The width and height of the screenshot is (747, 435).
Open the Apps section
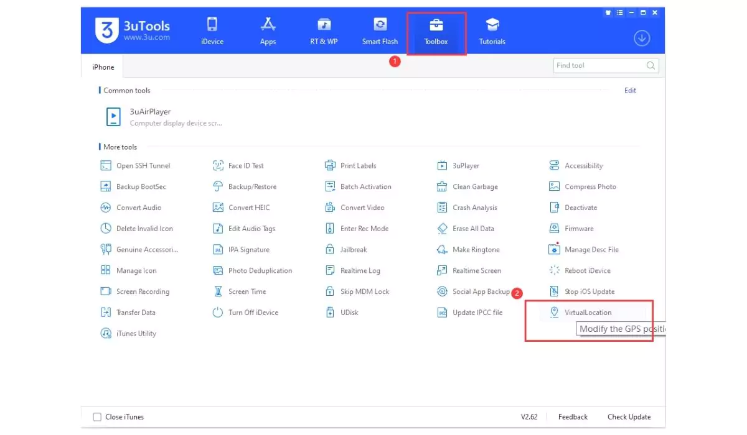[268, 30]
